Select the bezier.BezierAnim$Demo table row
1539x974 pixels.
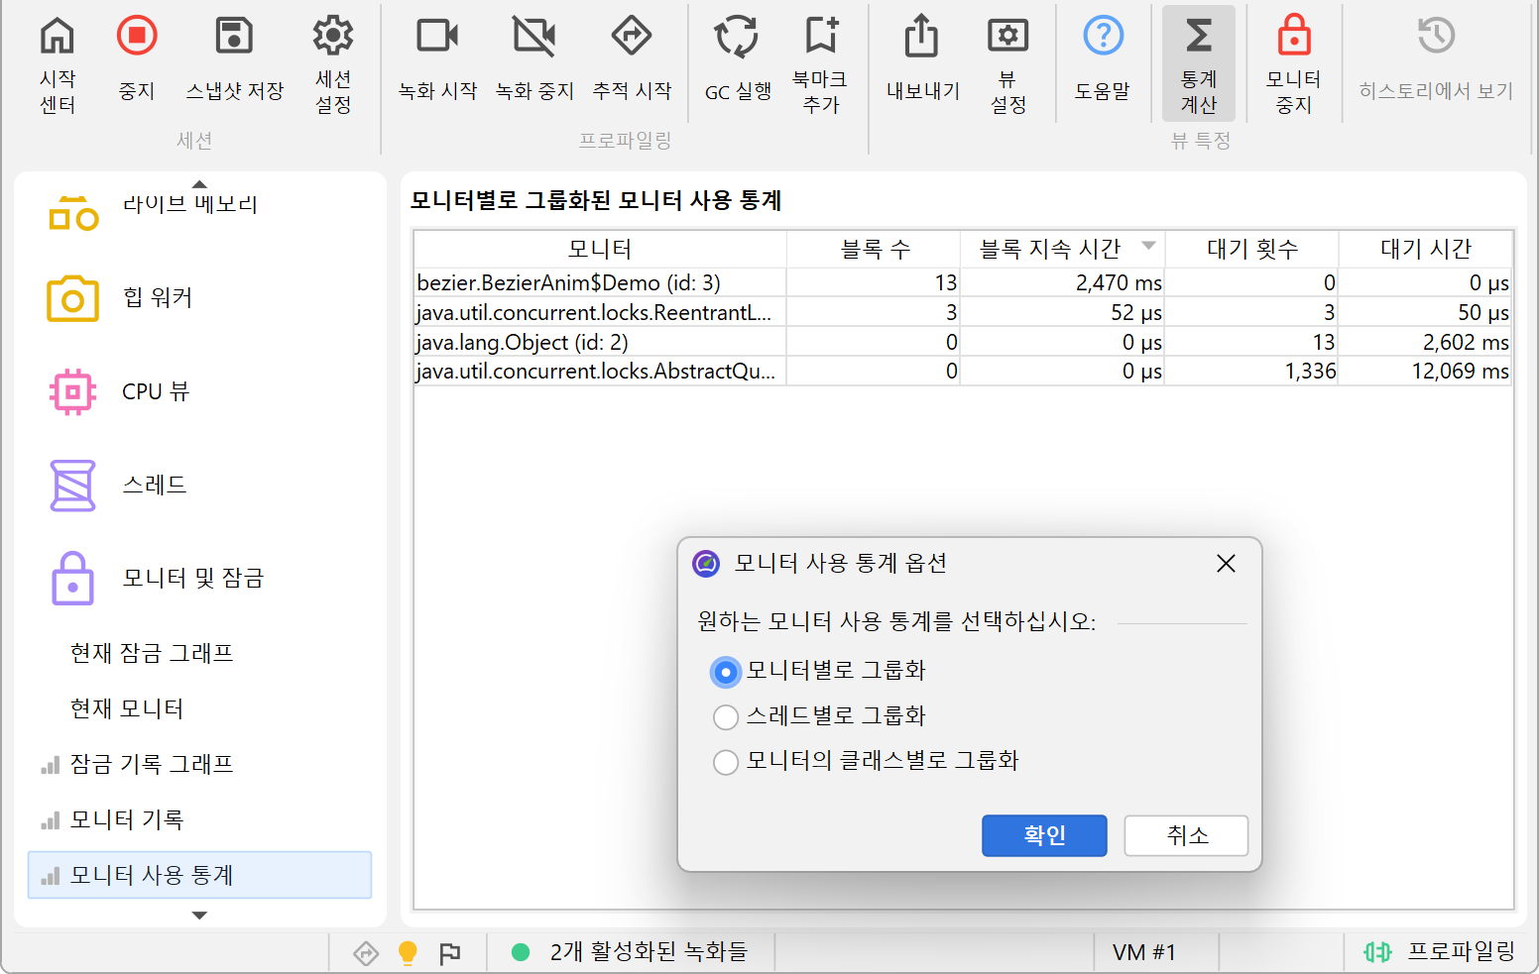(x=600, y=282)
